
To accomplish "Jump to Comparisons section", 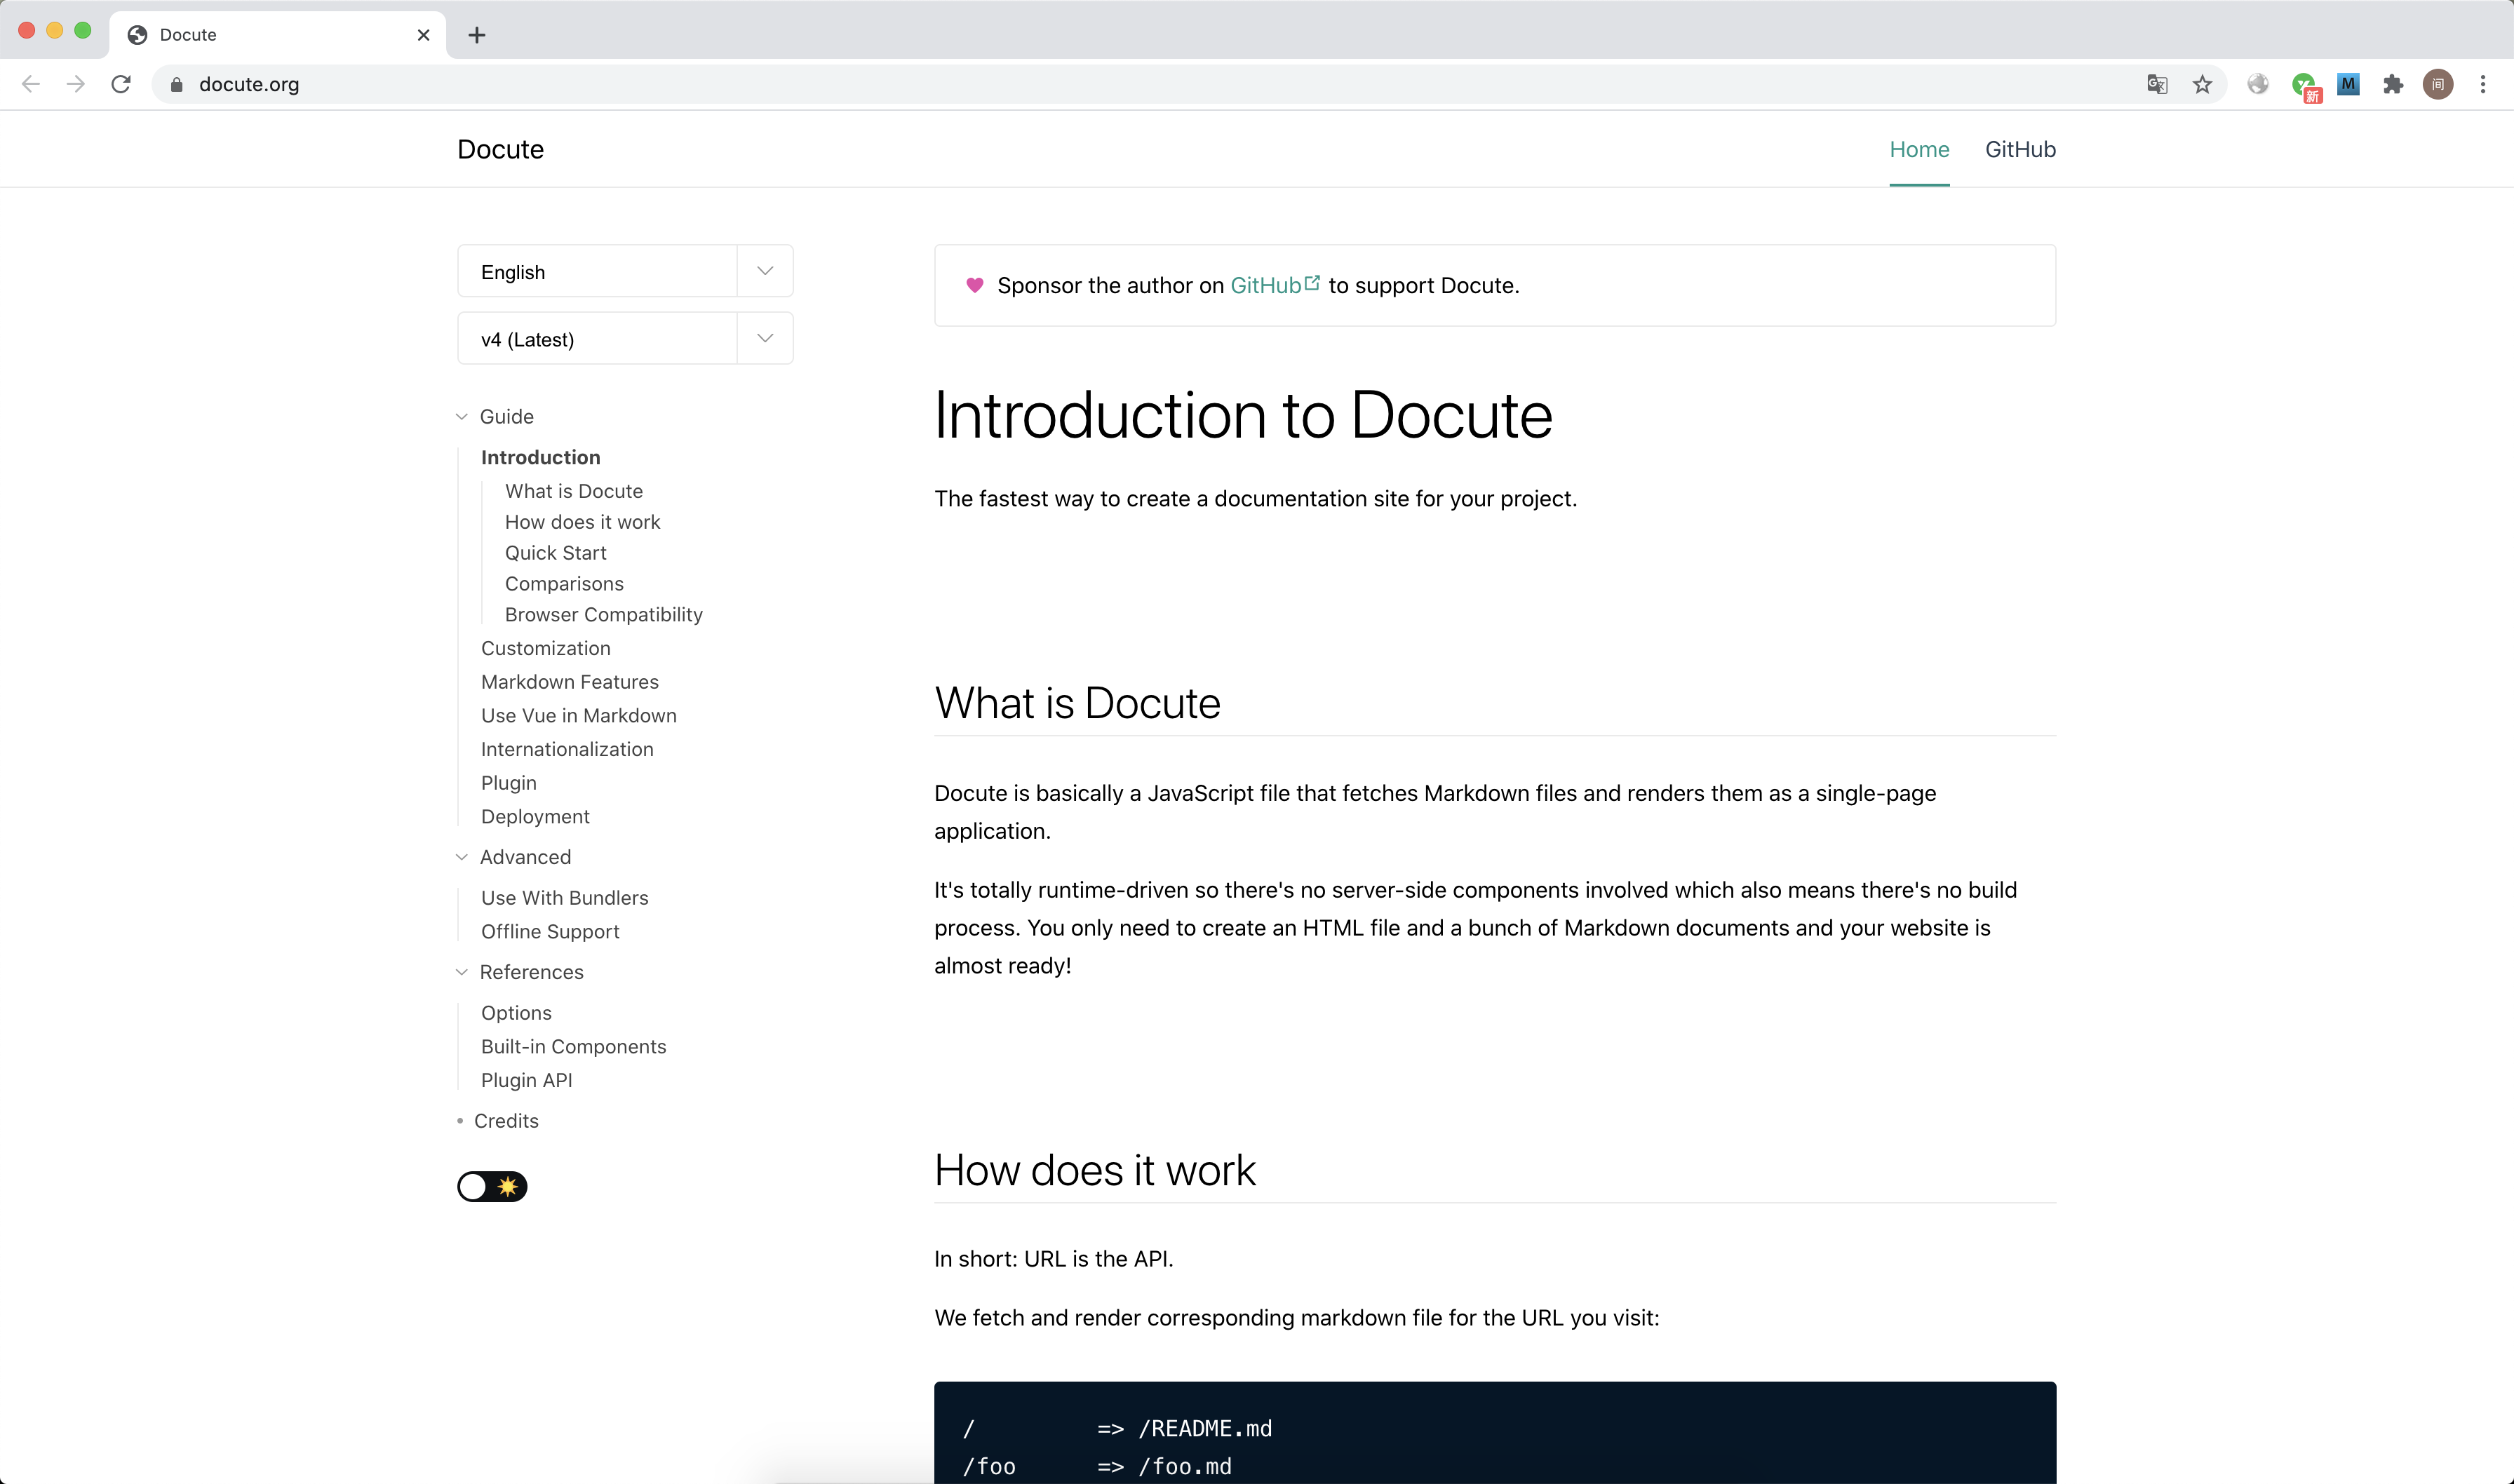I will 564,584.
